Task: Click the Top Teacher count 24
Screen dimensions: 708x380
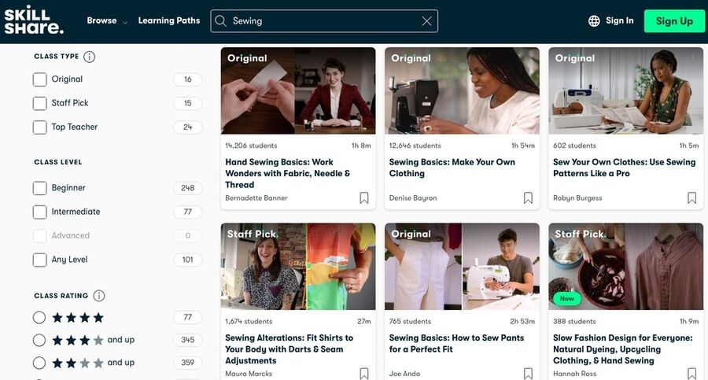Action: [x=188, y=127]
